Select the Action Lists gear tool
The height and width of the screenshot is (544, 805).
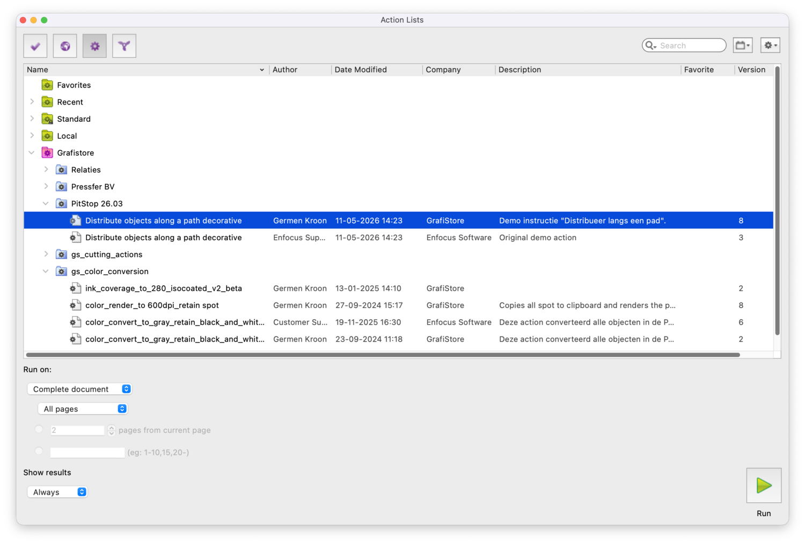click(x=94, y=46)
